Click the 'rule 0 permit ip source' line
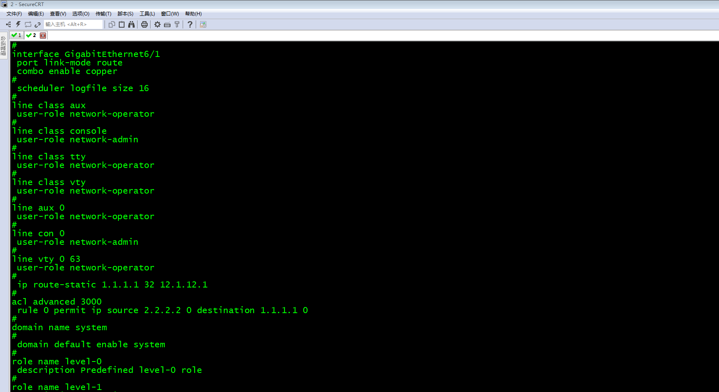The height and width of the screenshot is (392, 719). pyautogui.click(x=162, y=310)
